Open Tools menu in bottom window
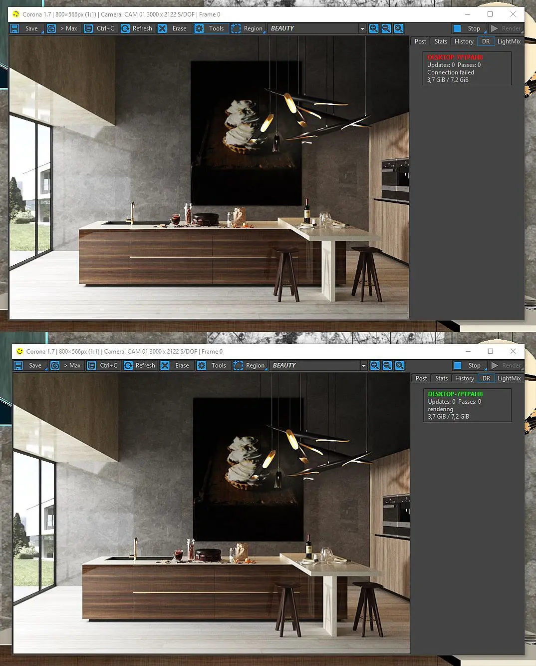536x666 pixels. tap(213, 365)
